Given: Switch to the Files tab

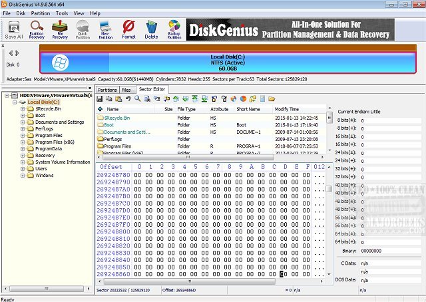Looking at the screenshot, I should (x=126, y=89).
